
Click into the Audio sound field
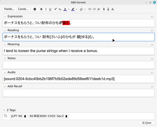coord(78,79)
